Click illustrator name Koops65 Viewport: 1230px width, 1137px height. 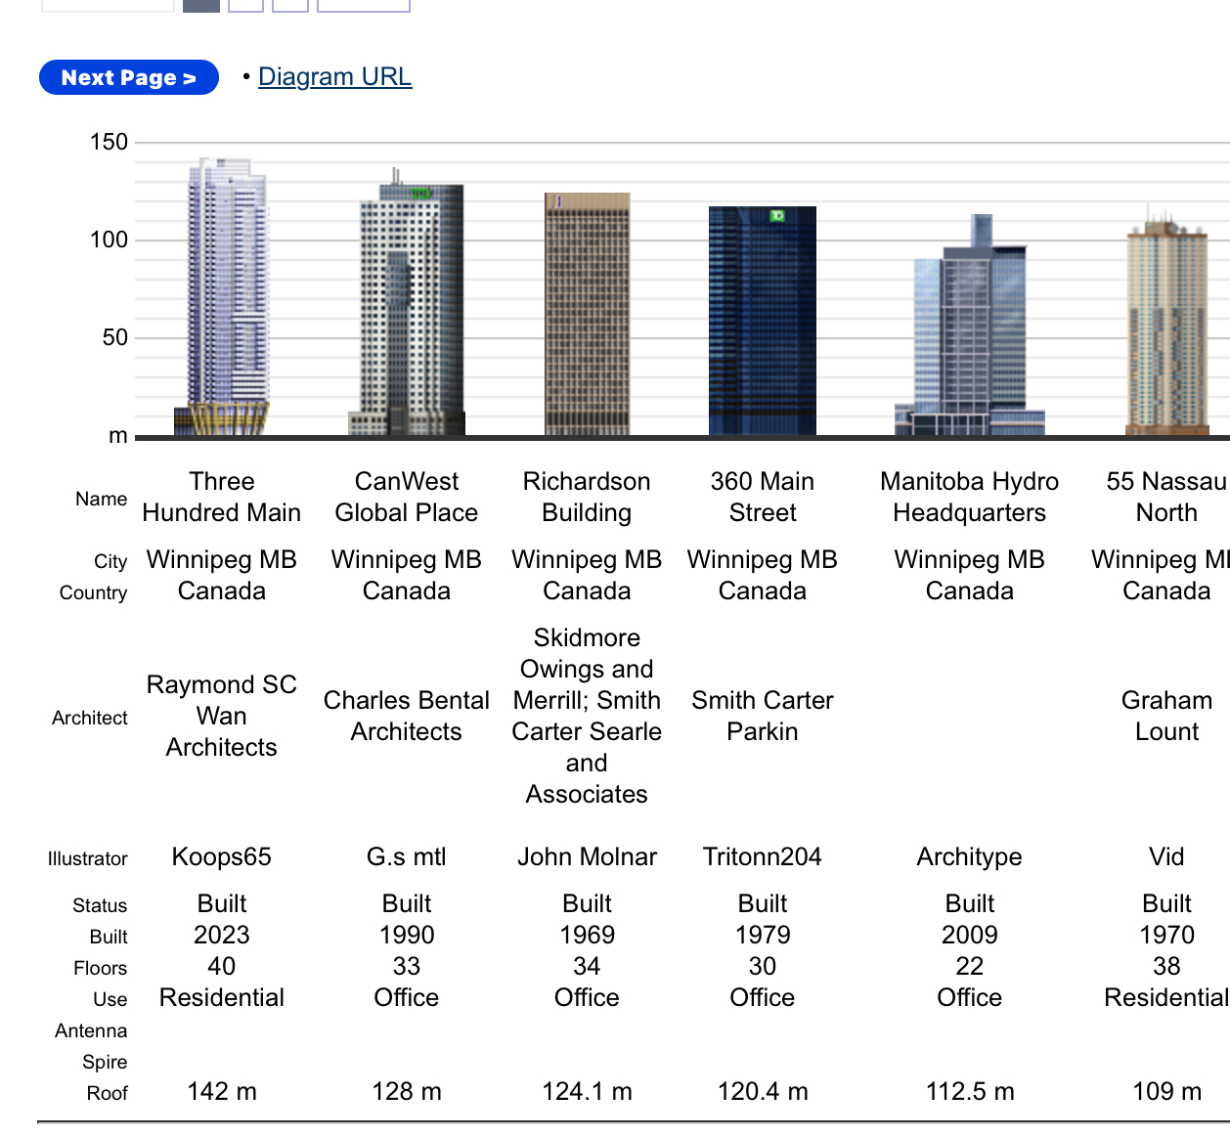point(222,857)
